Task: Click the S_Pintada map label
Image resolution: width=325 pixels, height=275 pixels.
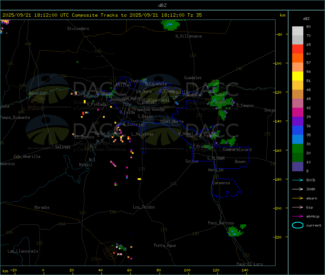Action: point(96,104)
